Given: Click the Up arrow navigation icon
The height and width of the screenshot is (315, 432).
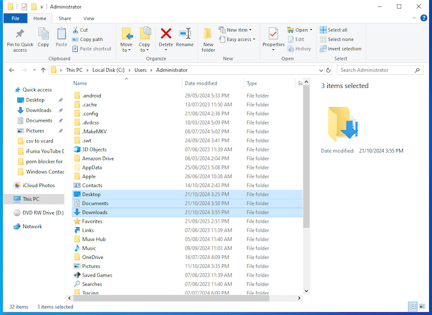Looking at the screenshot, I should (43, 70).
